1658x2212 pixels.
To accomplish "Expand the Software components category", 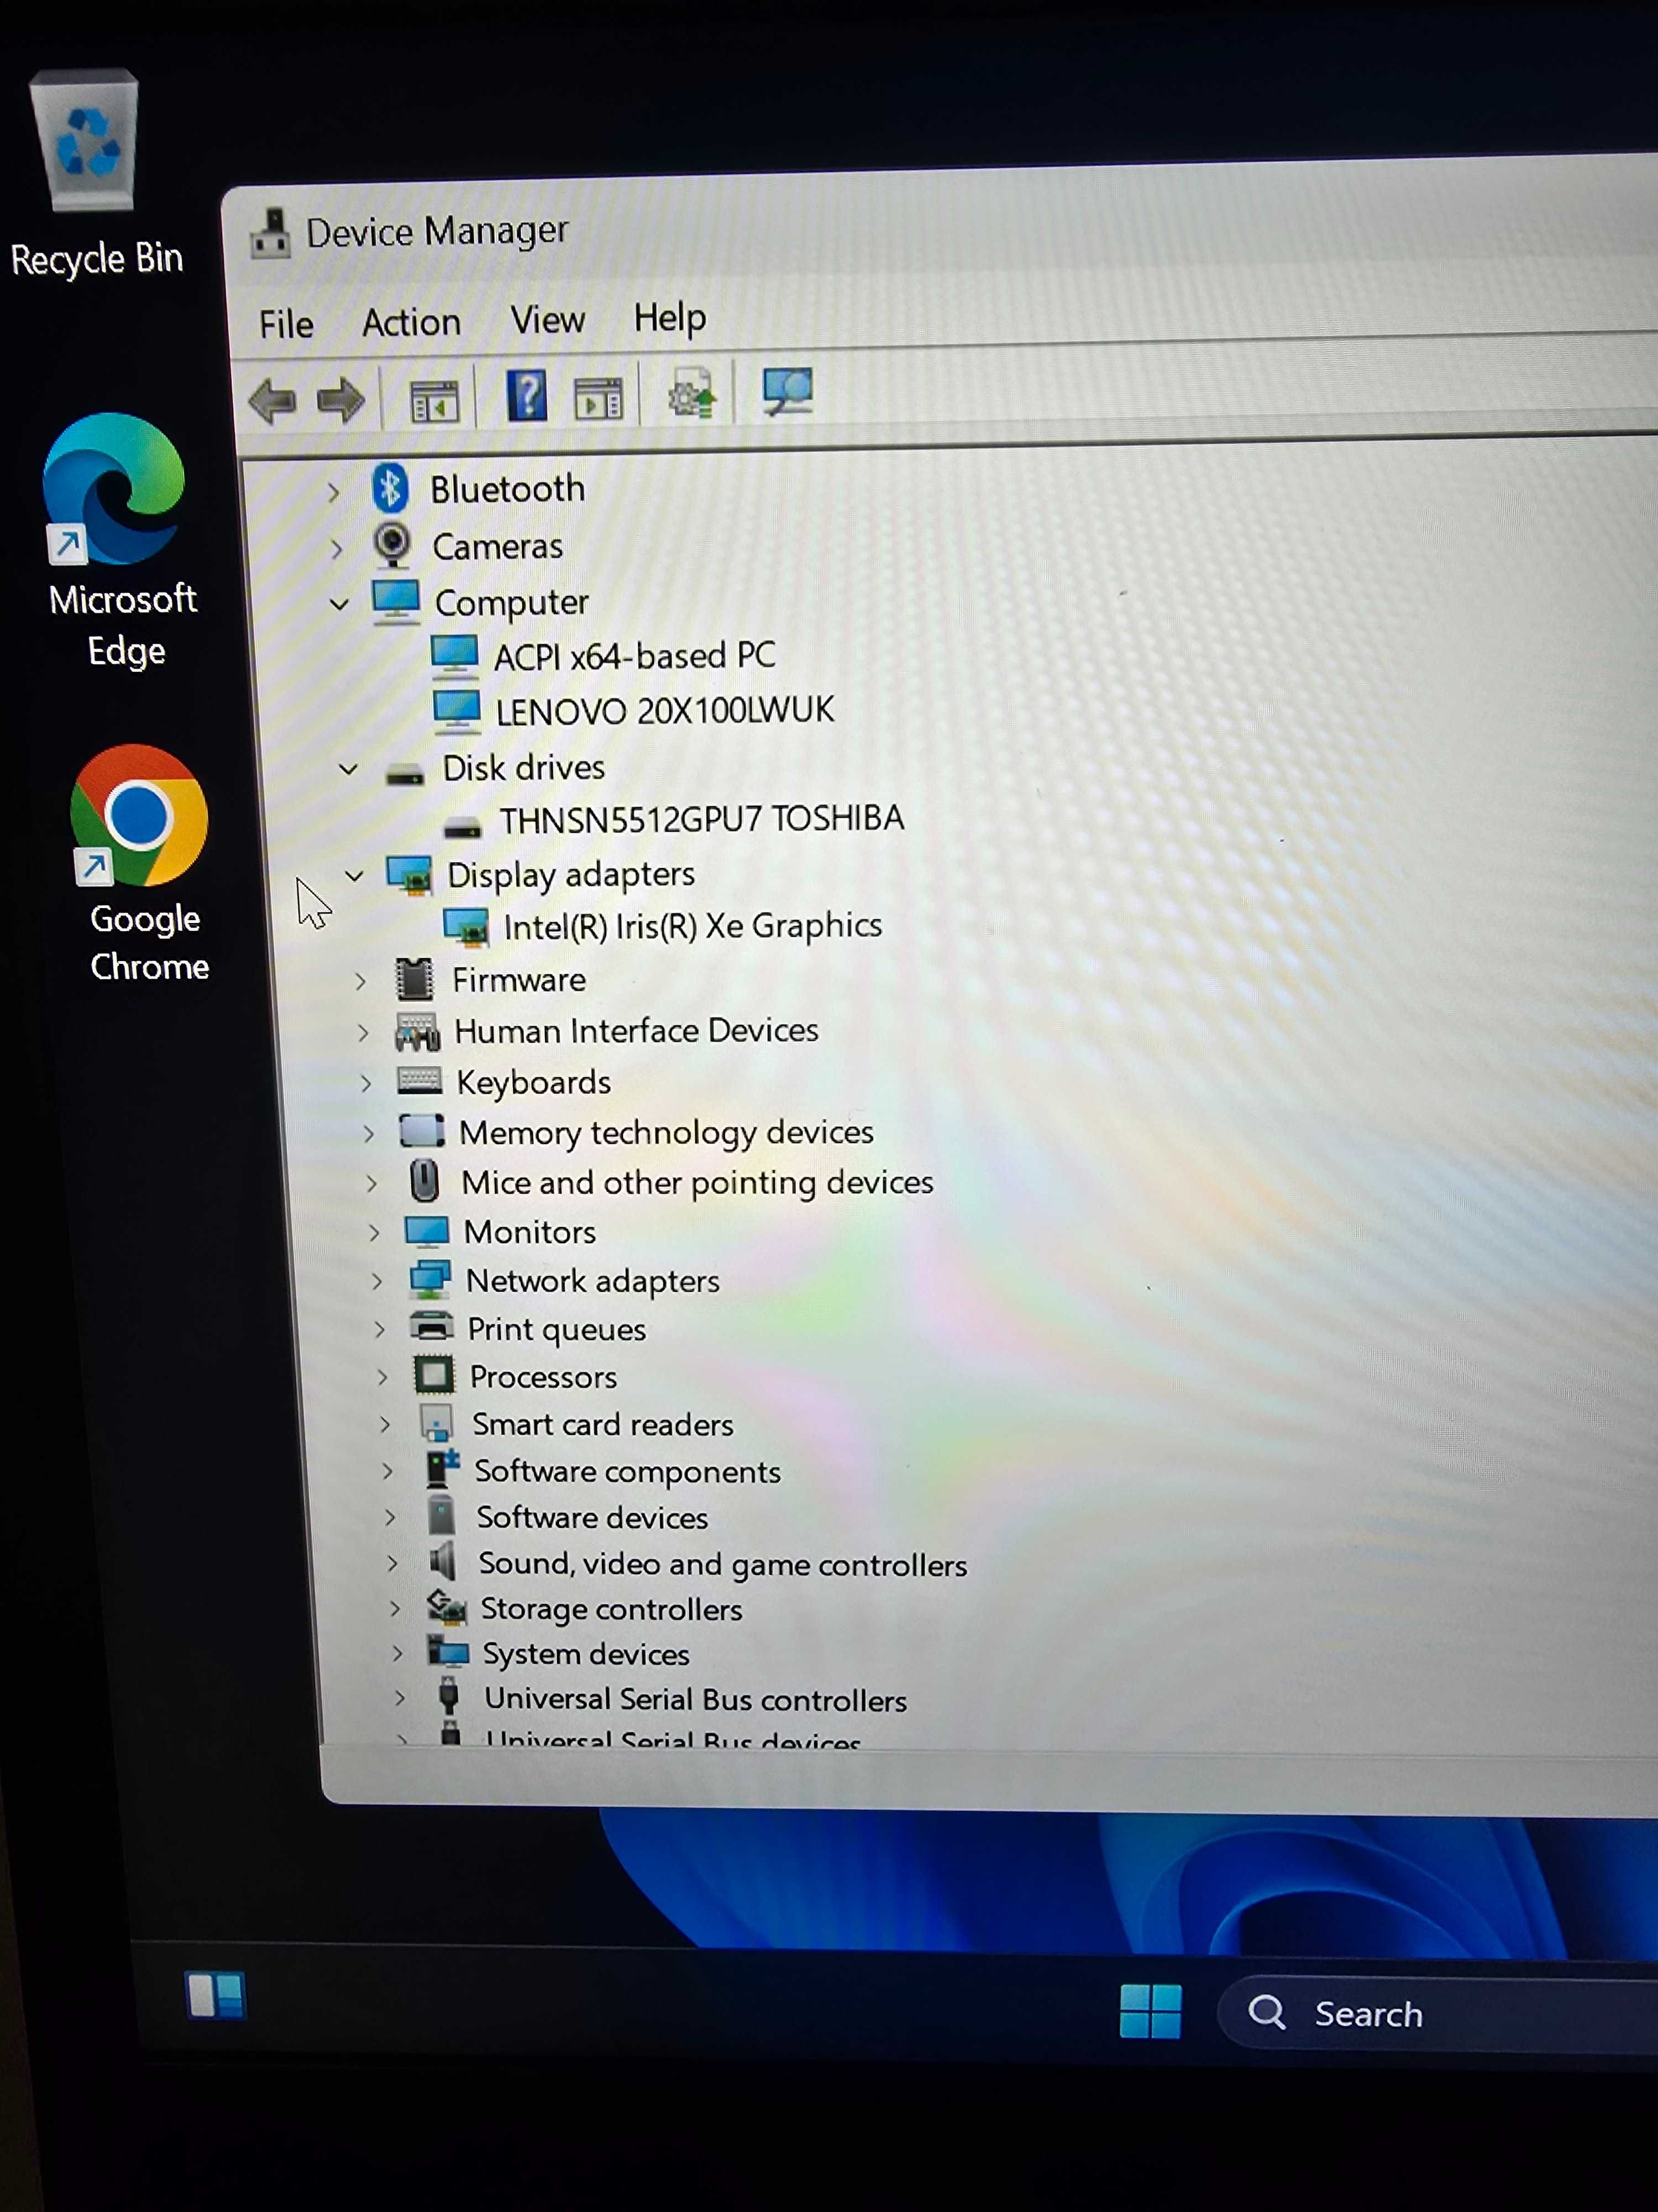I will point(388,1471).
